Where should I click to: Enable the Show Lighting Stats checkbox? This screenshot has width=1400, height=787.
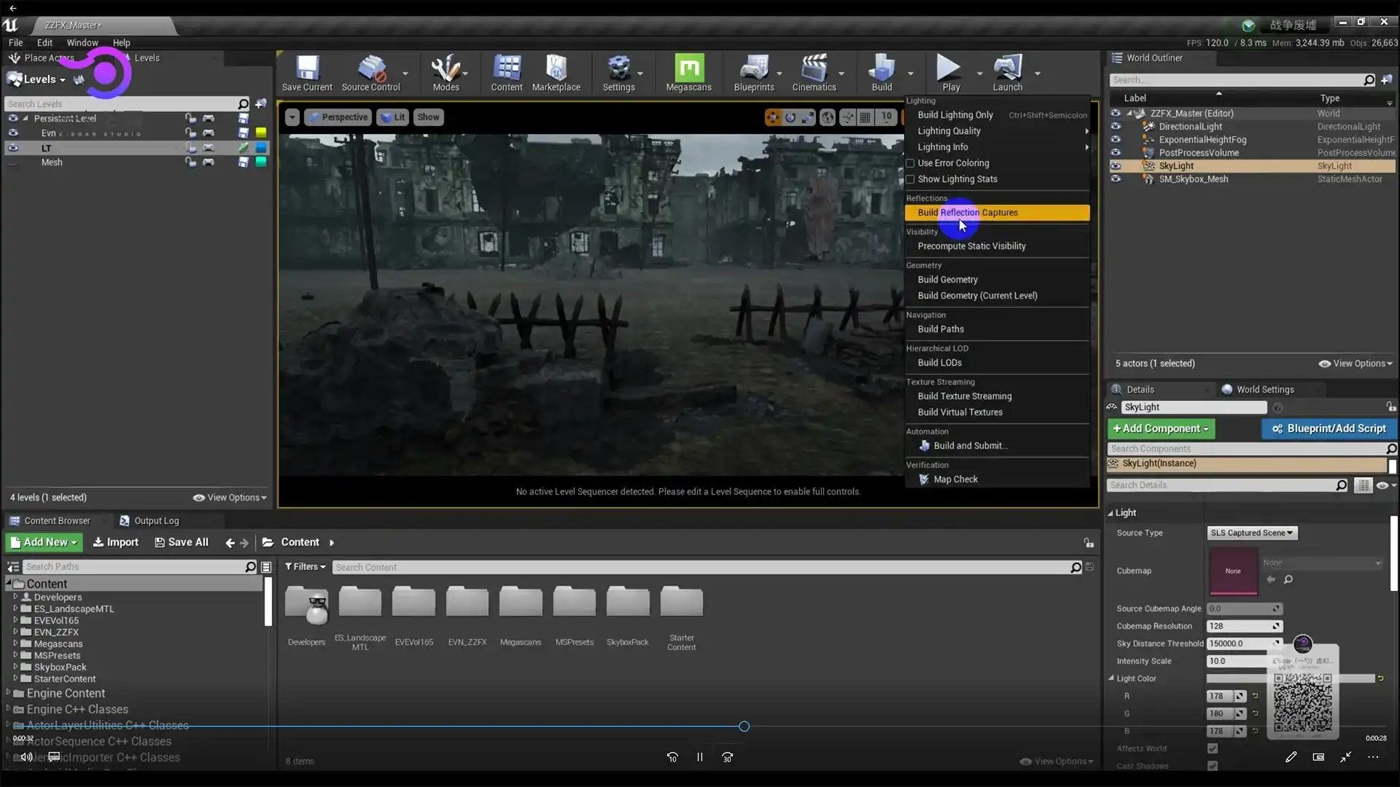click(910, 179)
